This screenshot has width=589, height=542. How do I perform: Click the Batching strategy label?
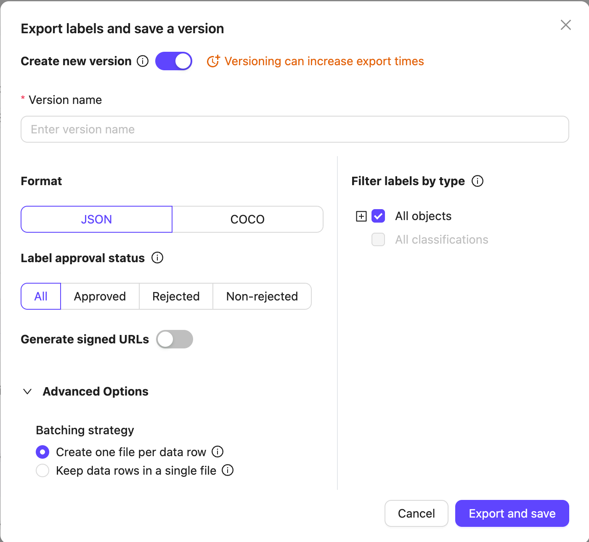click(85, 430)
